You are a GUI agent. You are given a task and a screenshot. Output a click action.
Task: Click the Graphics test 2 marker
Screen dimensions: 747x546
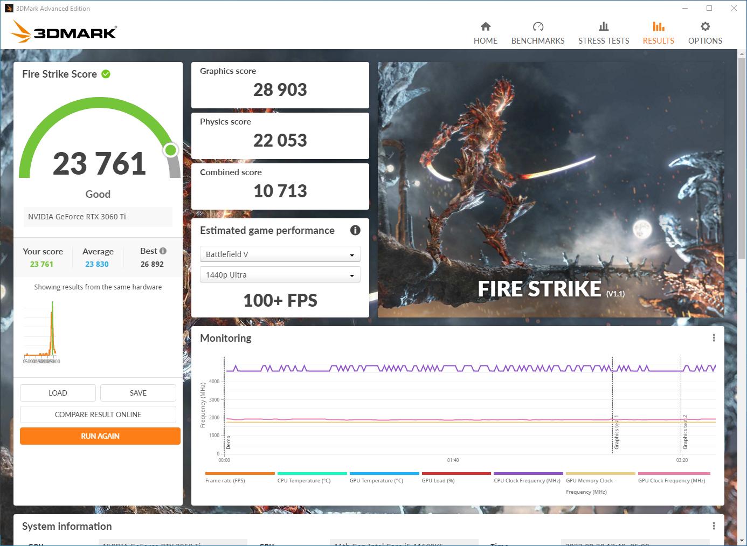click(685, 432)
